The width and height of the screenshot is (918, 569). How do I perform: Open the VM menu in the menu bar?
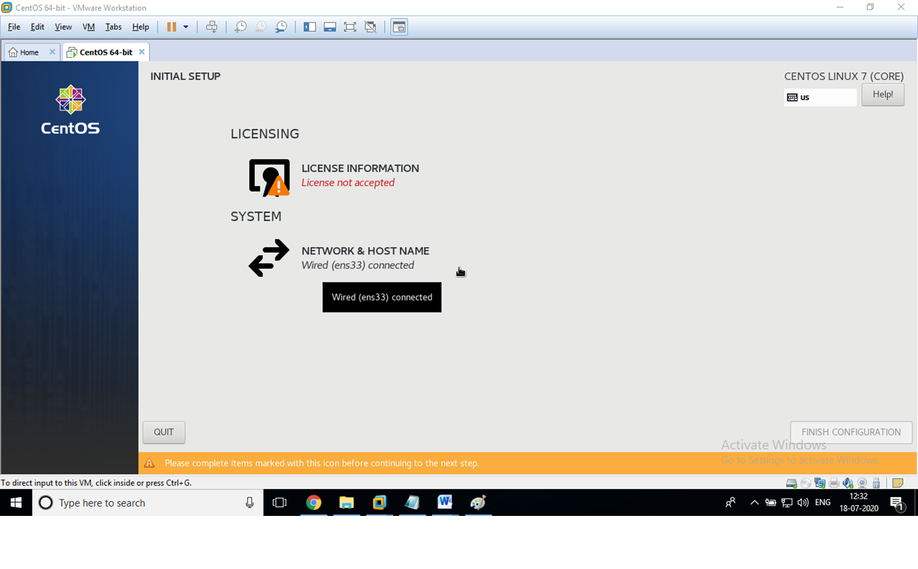pos(88,27)
